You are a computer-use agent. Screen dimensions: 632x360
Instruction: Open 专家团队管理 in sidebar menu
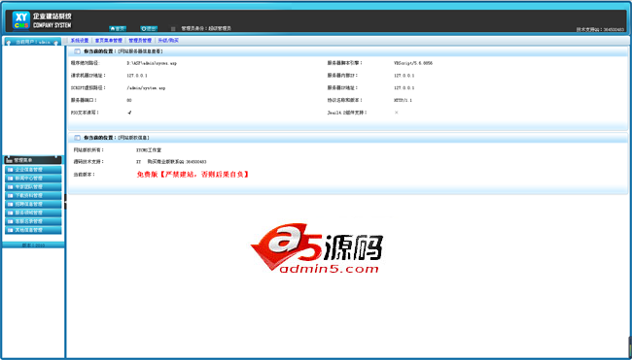click(33, 187)
